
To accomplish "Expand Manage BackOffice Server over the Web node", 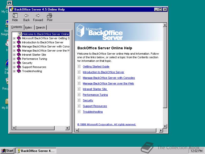I will click(14, 51).
